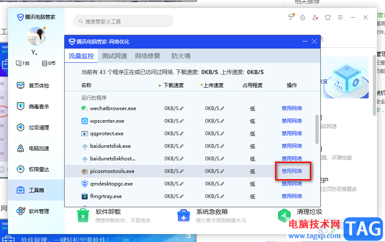Select 工具箱 in the sidebar
The image size is (385, 242).
pyautogui.click(x=36, y=190)
